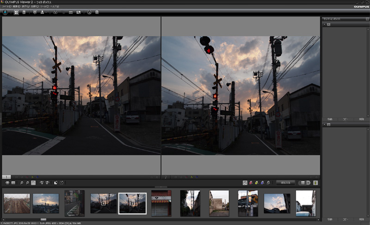Click the wide text button right of the marker icons

point(285,183)
